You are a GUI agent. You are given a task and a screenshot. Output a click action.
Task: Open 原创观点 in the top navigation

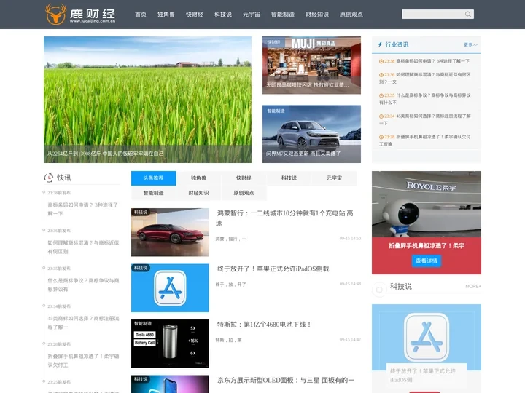[351, 15]
